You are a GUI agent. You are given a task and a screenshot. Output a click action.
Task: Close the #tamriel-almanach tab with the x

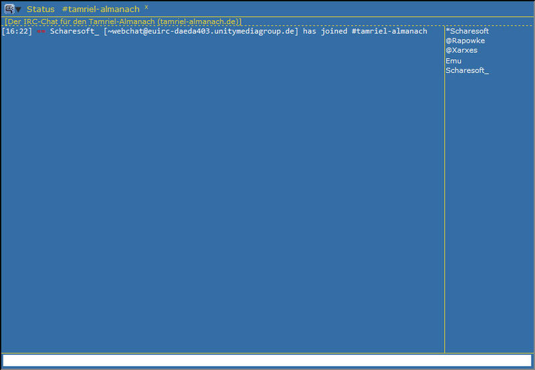[x=146, y=7]
